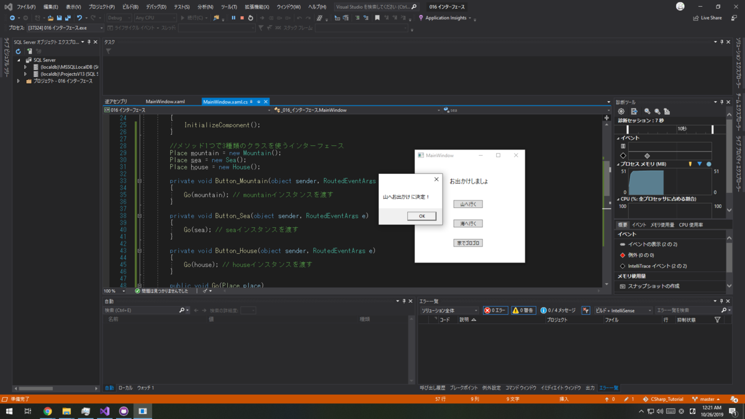Image resolution: width=745 pixels, height=419 pixels.
Task: Stop debugging with the red square icon
Action: 242,18
